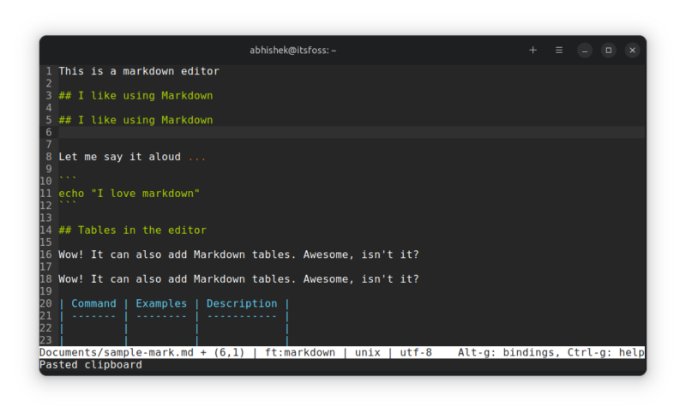The height and width of the screenshot is (419, 686).
Task: Close the terminal window
Action: click(x=632, y=51)
